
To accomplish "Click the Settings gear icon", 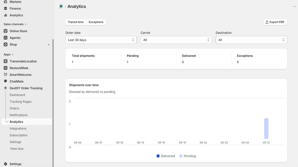I will tap(6, 164).
